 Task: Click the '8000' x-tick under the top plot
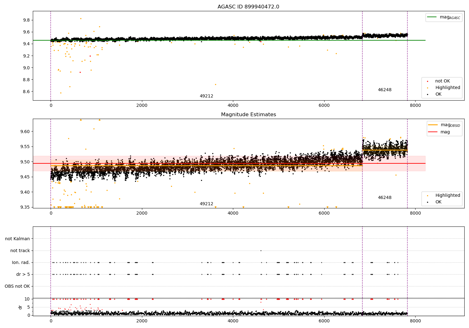pyautogui.click(x=415, y=106)
